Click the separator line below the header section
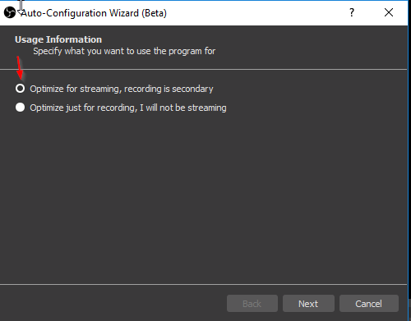This screenshot has height=321, width=411. pos(203,70)
